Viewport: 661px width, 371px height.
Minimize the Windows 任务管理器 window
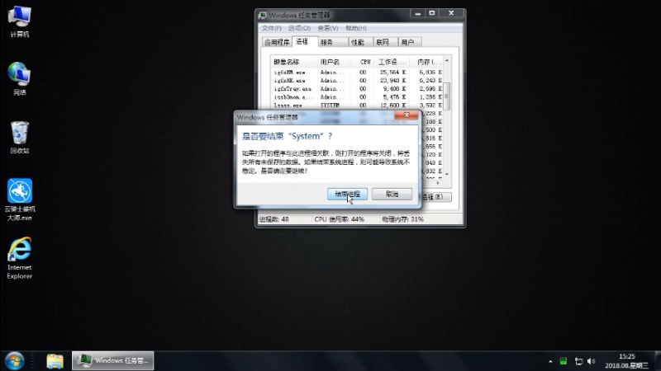(x=417, y=13)
